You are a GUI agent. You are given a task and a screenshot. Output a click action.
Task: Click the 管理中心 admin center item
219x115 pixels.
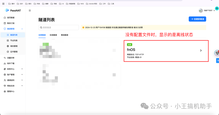click(11, 91)
